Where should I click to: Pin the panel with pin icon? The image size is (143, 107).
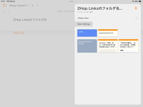click(136, 8)
